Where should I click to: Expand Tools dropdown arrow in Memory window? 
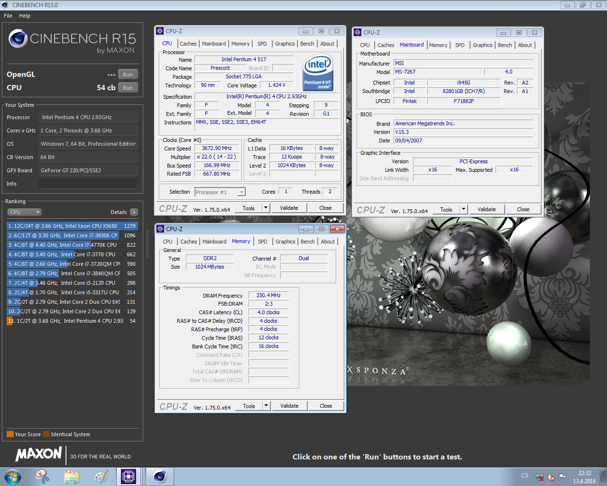(x=266, y=406)
